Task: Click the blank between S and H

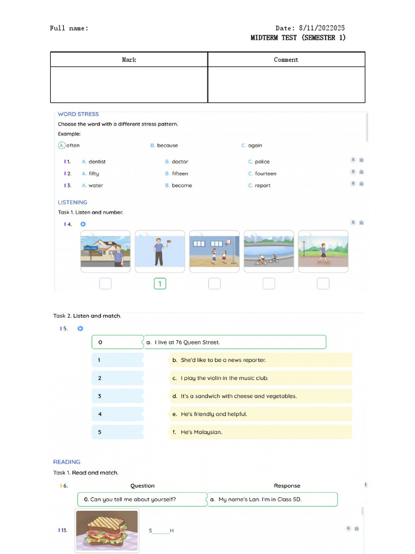Action: [161, 531]
